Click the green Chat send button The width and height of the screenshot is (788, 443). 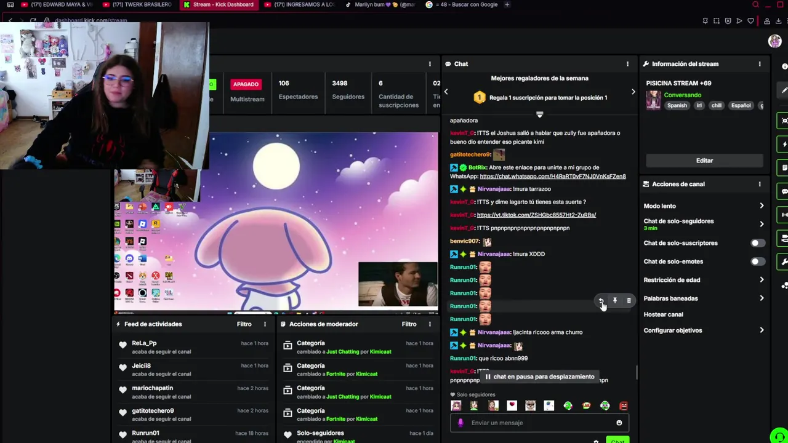(x=617, y=441)
